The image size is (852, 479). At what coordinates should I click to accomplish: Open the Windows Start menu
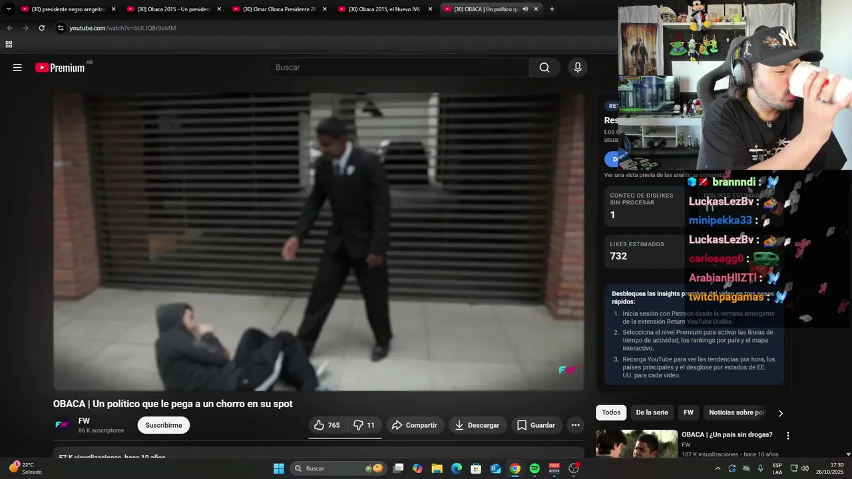click(x=279, y=468)
